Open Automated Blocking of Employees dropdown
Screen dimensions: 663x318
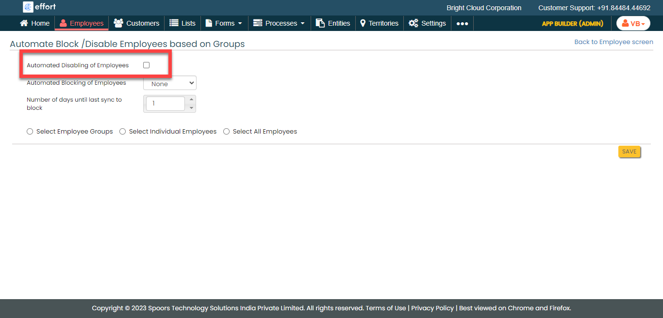[x=170, y=83]
